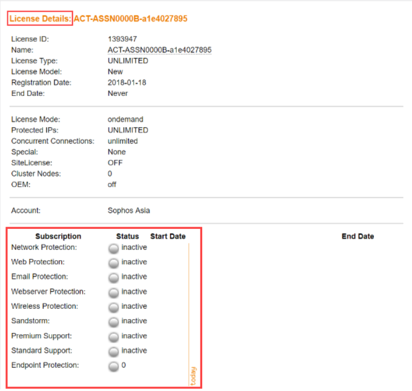Click the Sophos Asia account value
412x391 pixels.
(129, 211)
